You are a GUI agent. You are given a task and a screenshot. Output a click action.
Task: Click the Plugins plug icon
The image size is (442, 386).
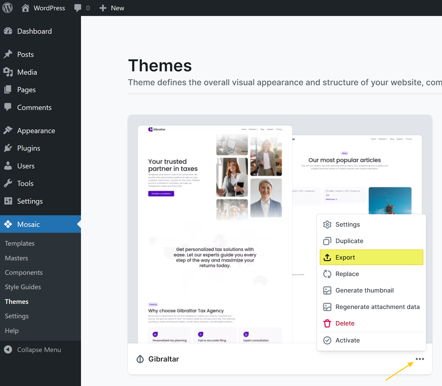click(x=8, y=148)
